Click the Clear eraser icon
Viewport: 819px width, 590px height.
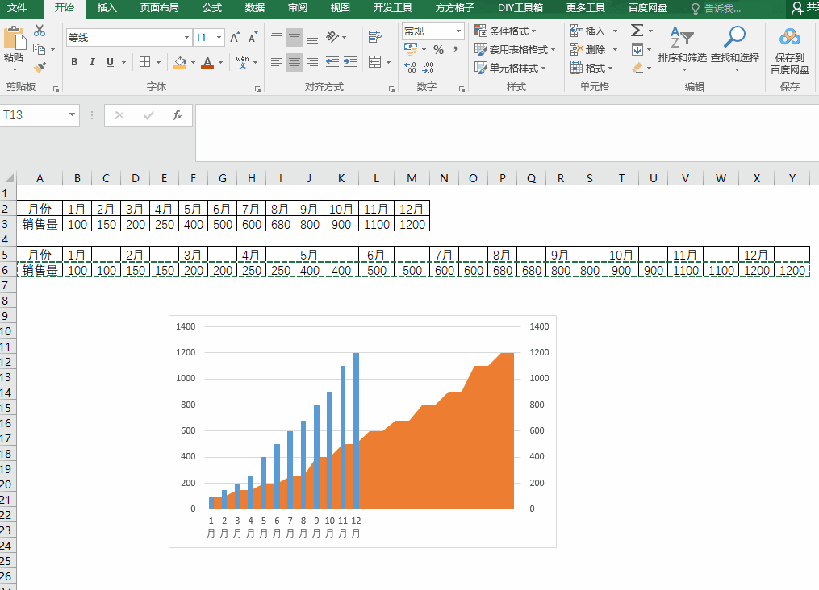[x=637, y=68]
